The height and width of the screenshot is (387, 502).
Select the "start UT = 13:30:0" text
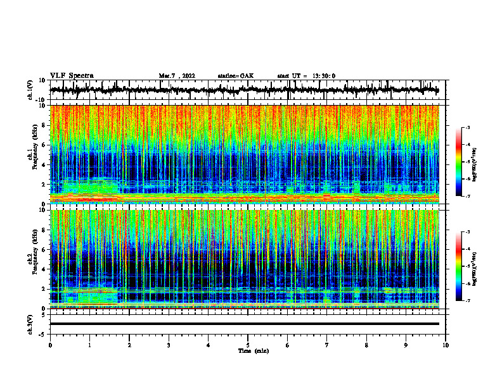coord(306,76)
